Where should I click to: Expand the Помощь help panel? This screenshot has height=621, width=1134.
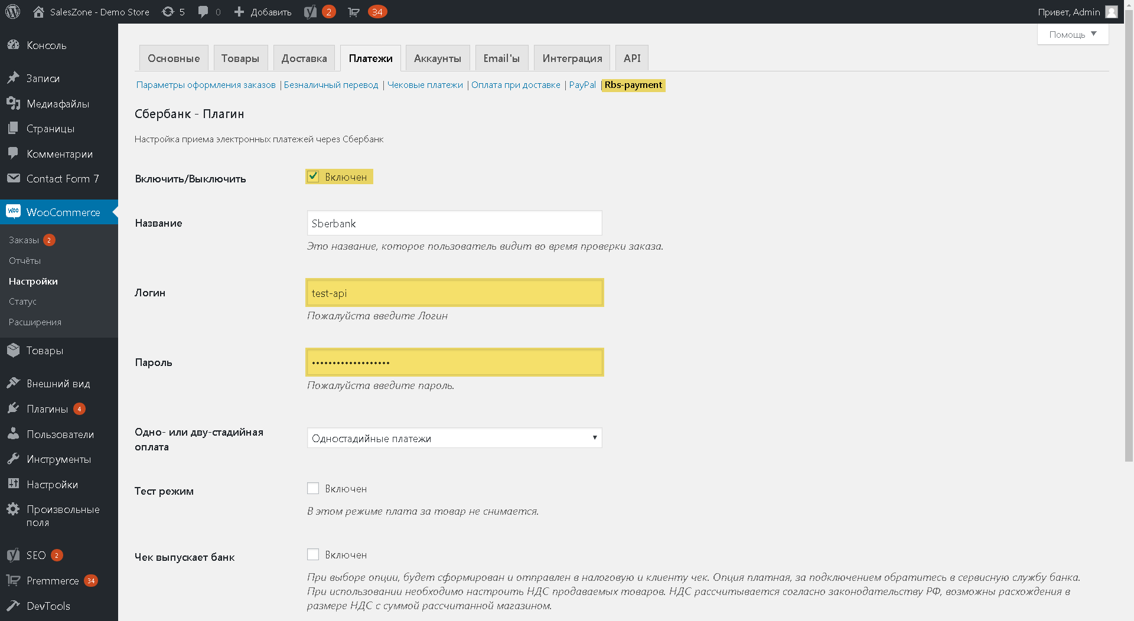click(x=1073, y=34)
